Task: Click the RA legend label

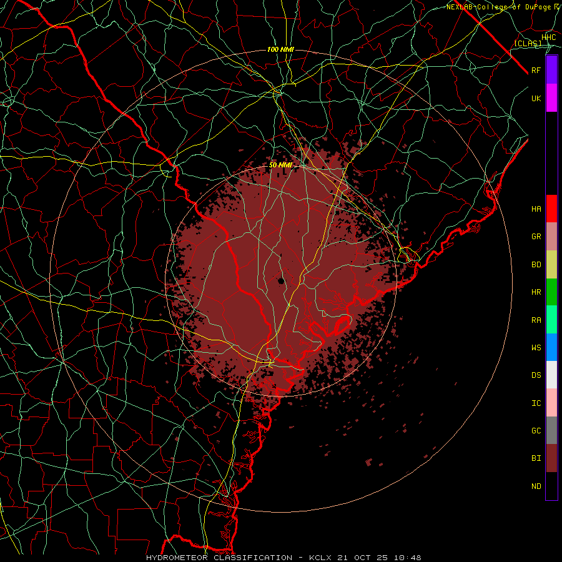Action: click(x=536, y=320)
